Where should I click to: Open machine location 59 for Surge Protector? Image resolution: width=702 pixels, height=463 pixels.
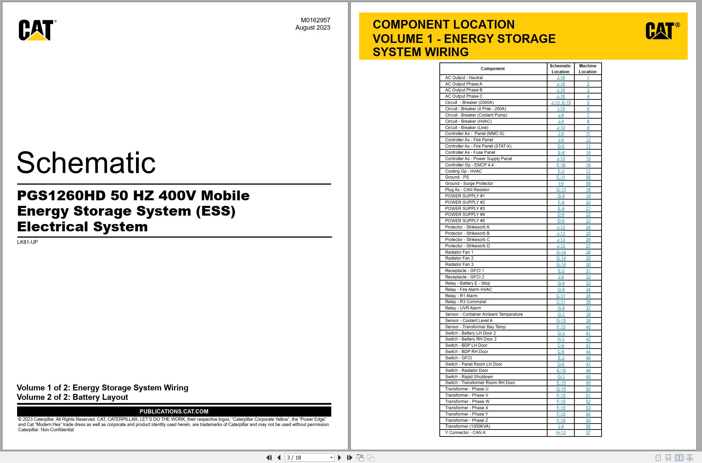click(x=588, y=184)
